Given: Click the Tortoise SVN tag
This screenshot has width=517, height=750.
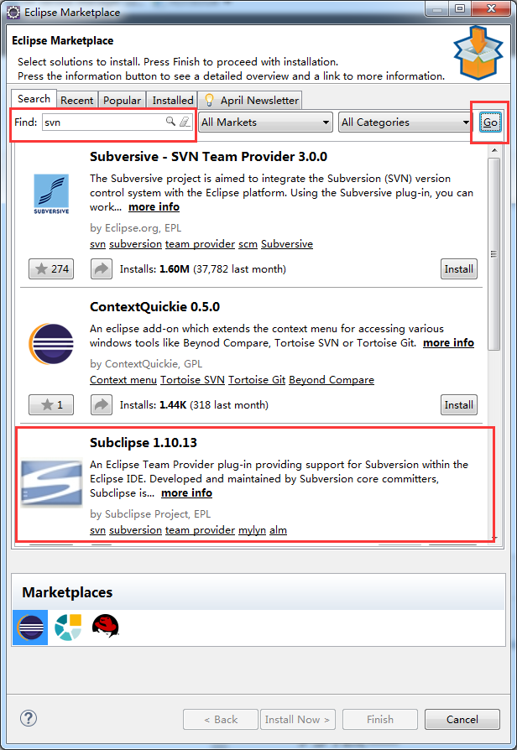Looking at the screenshot, I should (x=192, y=380).
